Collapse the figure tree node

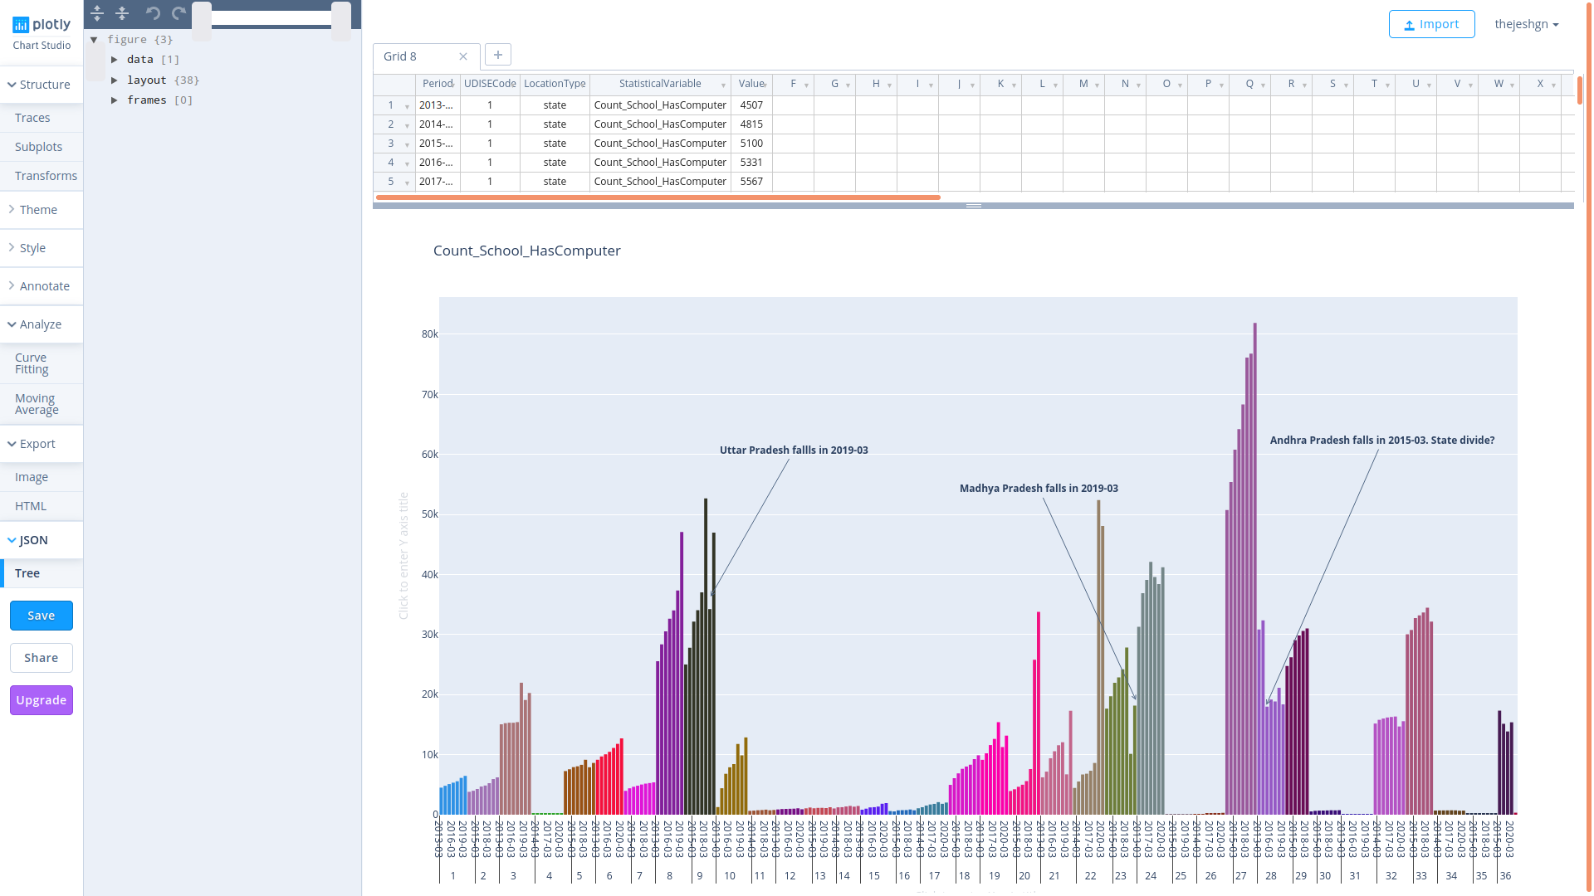(x=94, y=39)
